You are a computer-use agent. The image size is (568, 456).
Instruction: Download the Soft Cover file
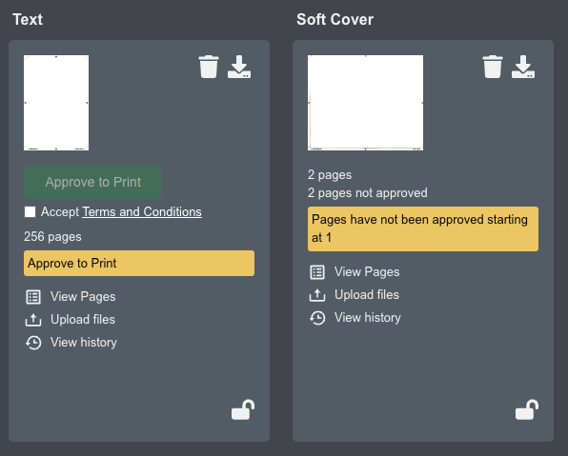tap(523, 67)
